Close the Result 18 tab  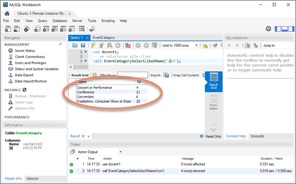pyautogui.click(x=88, y=136)
